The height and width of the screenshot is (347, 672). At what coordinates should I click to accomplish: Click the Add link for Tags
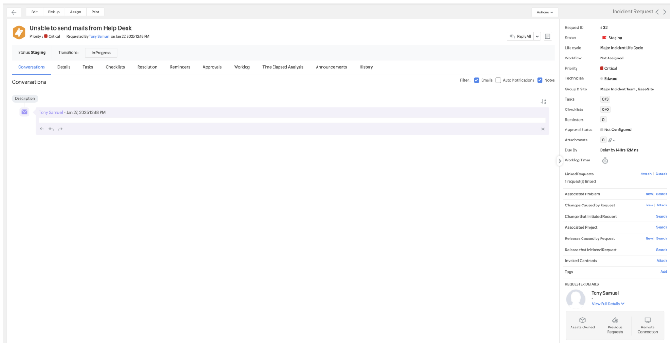tap(664, 272)
